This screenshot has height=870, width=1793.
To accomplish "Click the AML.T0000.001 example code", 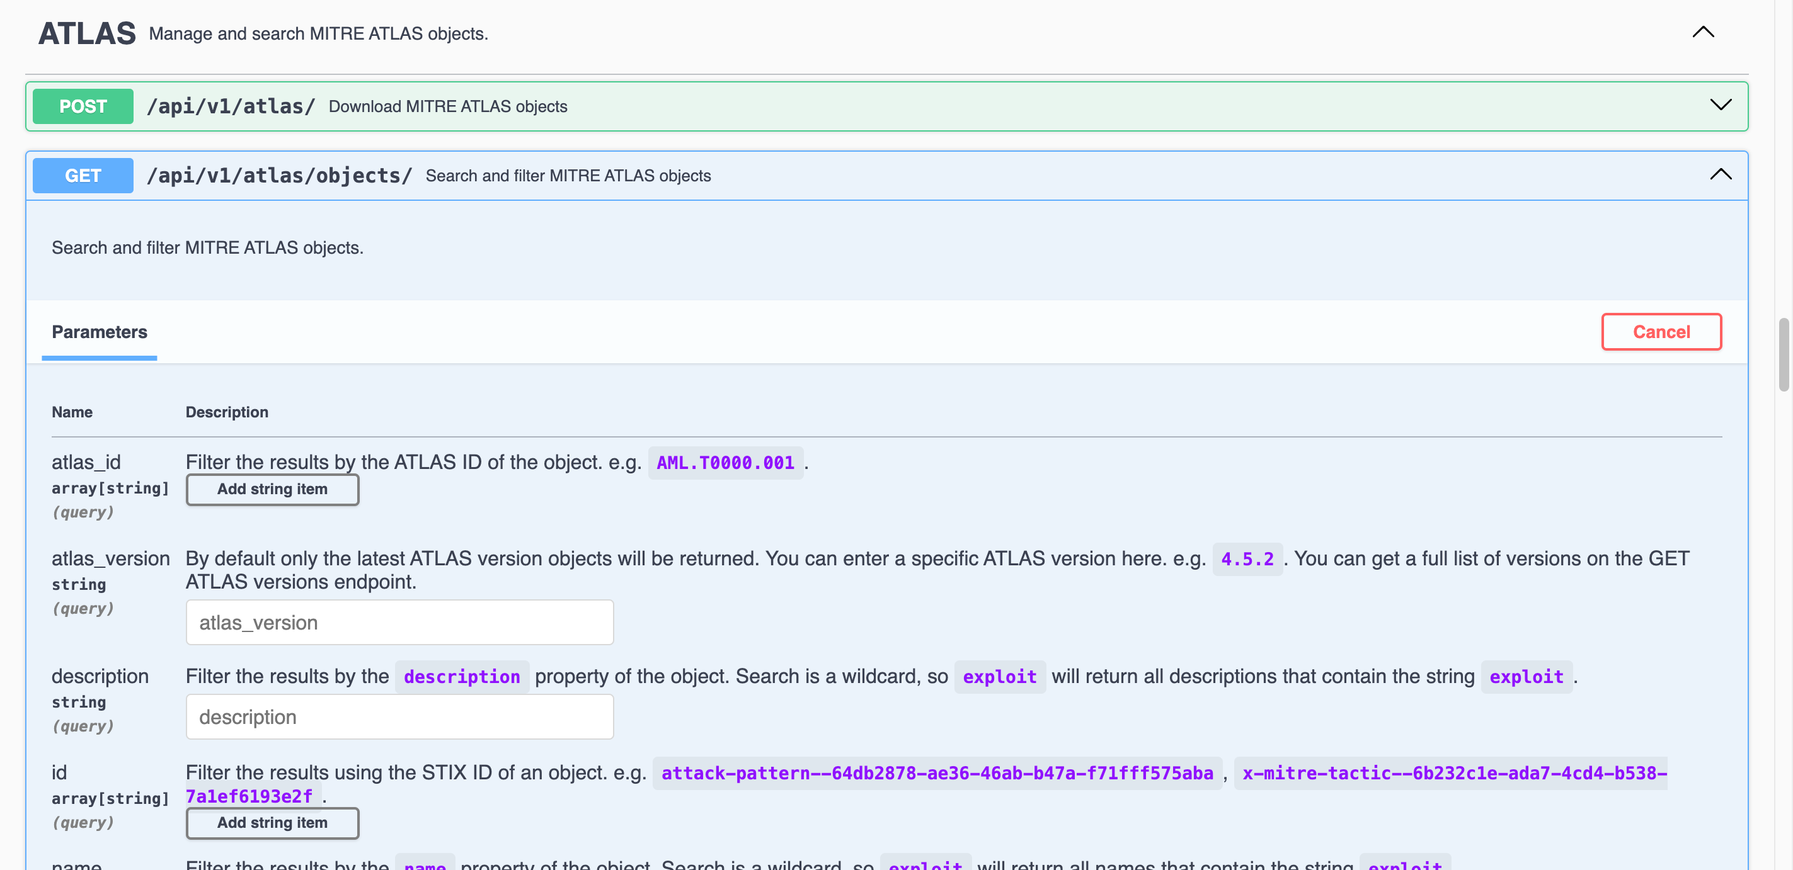I will point(725,463).
